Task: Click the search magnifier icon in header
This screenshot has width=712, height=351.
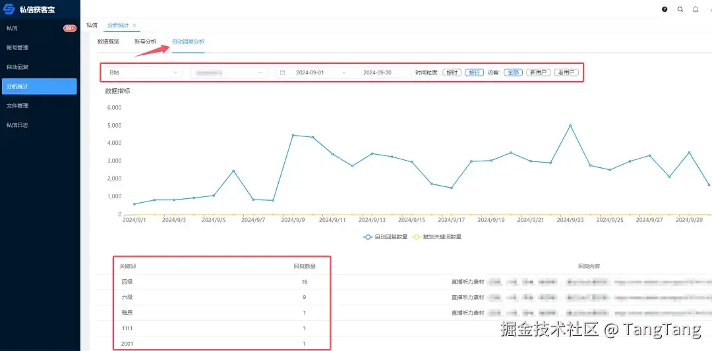Action: point(680,9)
